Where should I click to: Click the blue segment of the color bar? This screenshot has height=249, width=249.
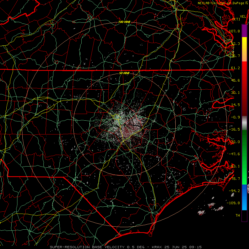pyautogui.click(x=244, y=197)
